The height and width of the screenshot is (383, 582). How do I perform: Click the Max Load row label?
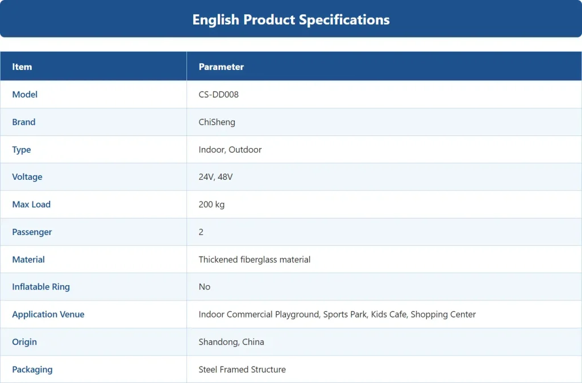[31, 204]
